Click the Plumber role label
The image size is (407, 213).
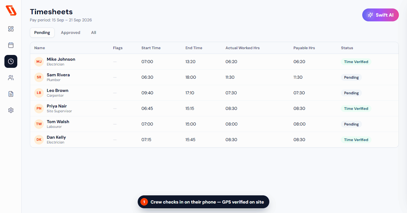(x=54, y=80)
